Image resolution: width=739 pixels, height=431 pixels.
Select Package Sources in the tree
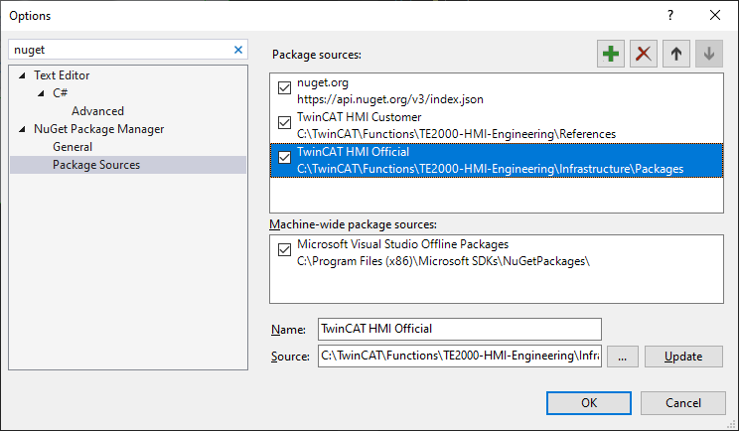(96, 165)
